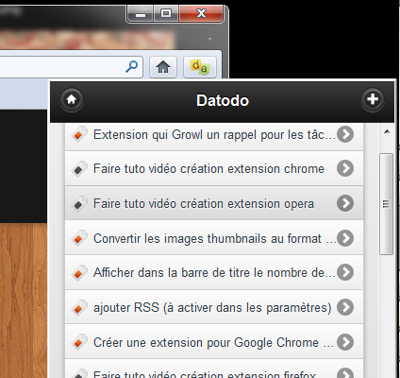Expand the Faire tuto vidéo opera task arrow
Viewport: 400px width, 378px height.
point(345,203)
